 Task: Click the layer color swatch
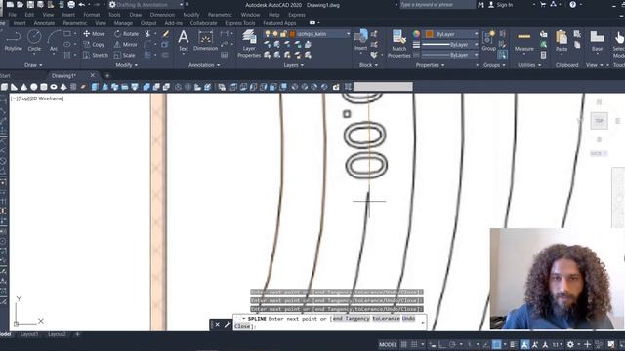click(x=292, y=34)
